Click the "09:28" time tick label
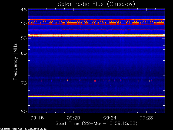Viewport: 173px width, 130px height. [x=146, y=118]
